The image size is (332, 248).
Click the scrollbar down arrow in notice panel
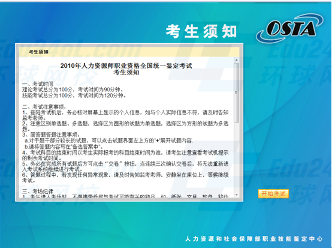click(x=237, y=195)
